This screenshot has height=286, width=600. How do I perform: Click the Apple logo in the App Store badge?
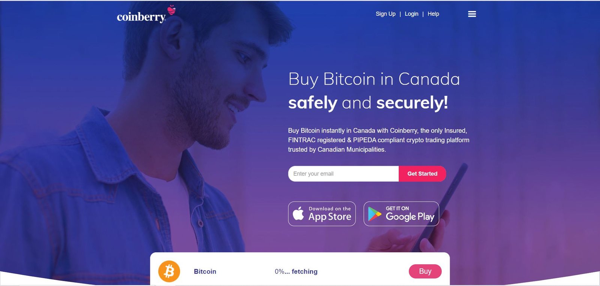click(x=298, y=213)
